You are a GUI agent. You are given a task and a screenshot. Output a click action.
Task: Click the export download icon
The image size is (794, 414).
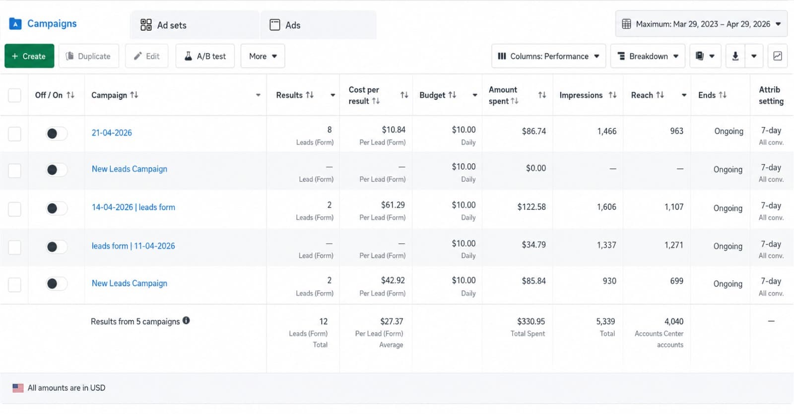point(735,56)
